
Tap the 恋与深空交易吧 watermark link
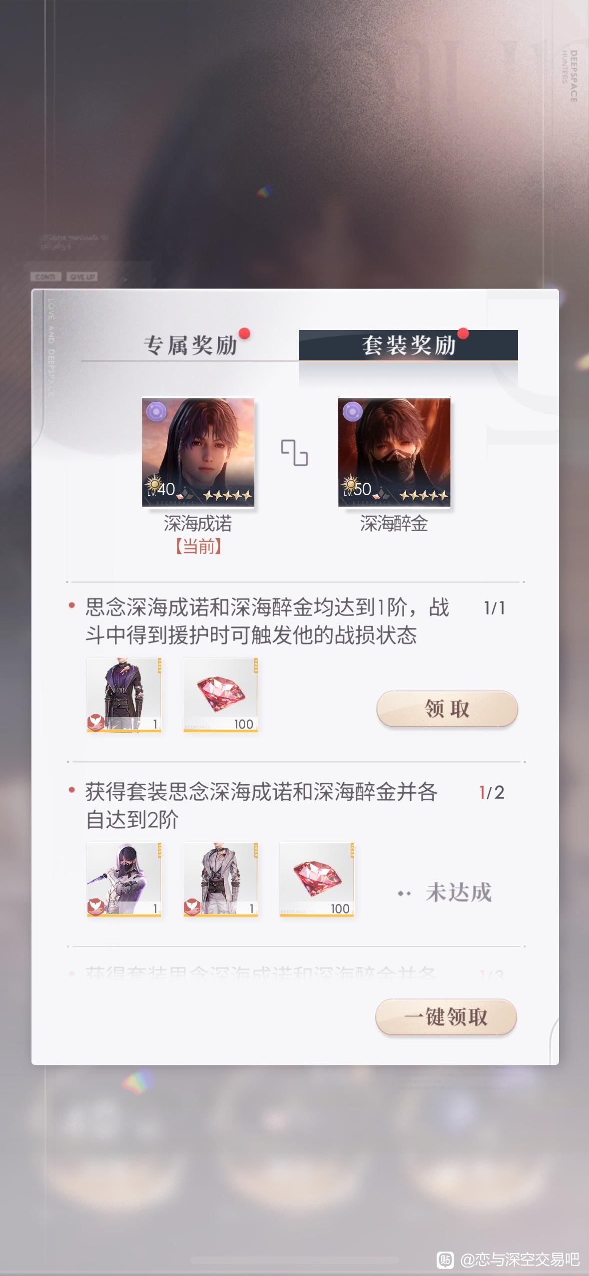coord(520,1260)
